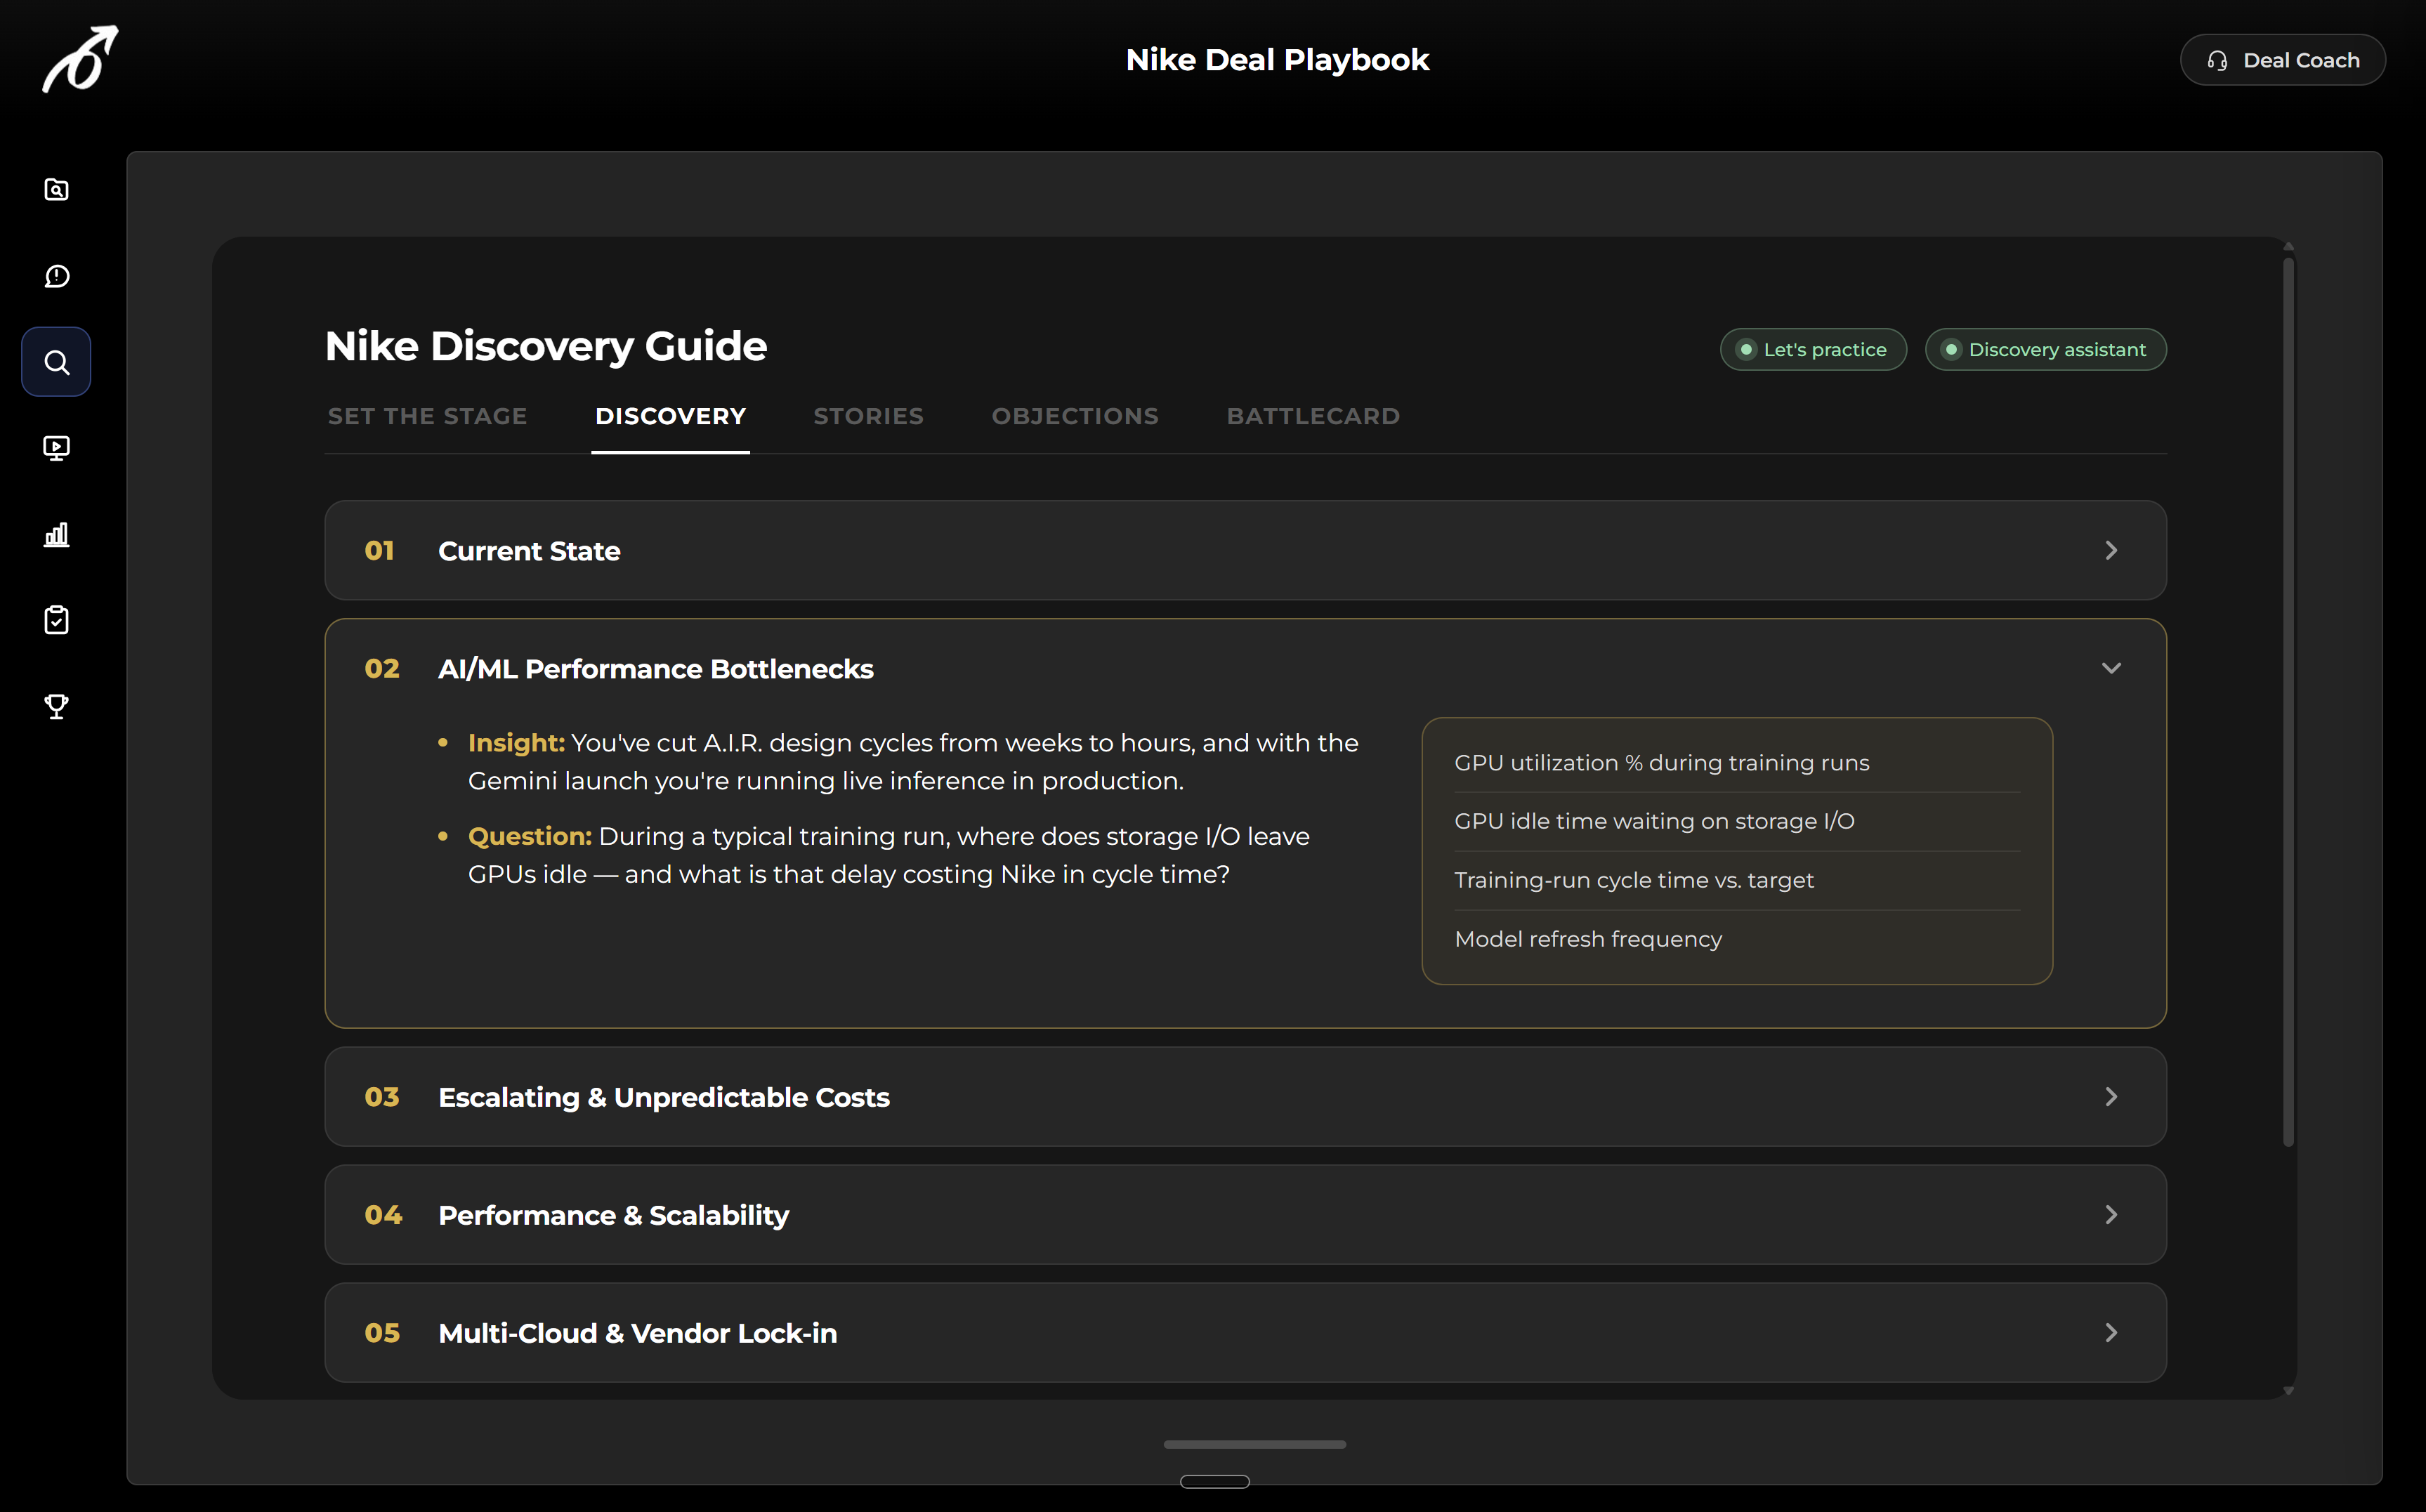The width and height of the screenshot is (2426, 1512).
Task: Click the Insight bullet text
Action: (x=913, y=762)
